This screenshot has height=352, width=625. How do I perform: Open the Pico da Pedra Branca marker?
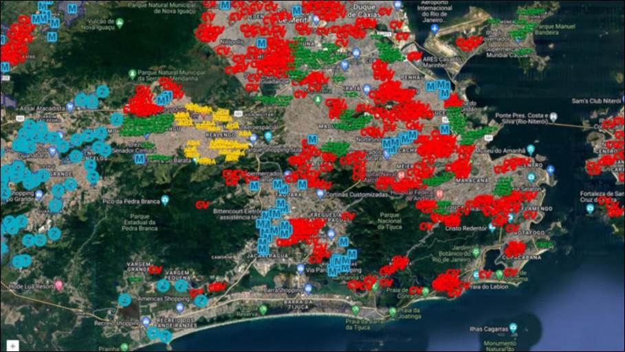[165, 201]
